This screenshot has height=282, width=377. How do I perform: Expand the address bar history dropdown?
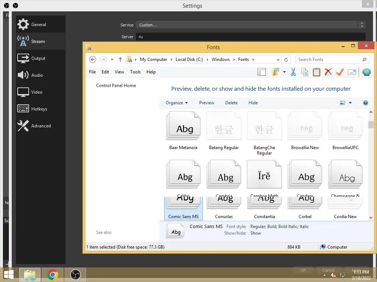(x=278, y=59)
